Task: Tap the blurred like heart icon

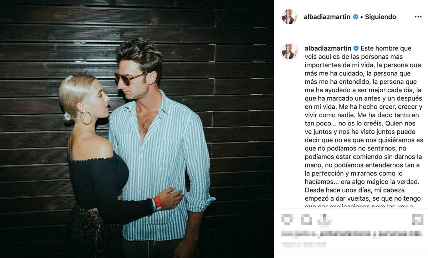Action: [287, 219]
